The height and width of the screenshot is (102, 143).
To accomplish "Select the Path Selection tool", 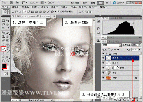I will pos(3,53).
